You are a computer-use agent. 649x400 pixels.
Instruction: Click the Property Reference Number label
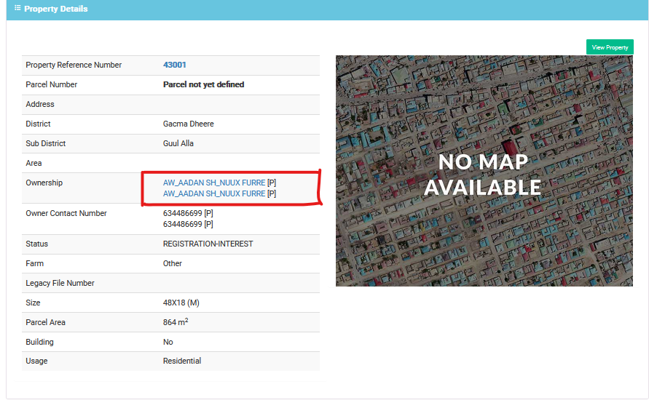click(x=74, y=65)
